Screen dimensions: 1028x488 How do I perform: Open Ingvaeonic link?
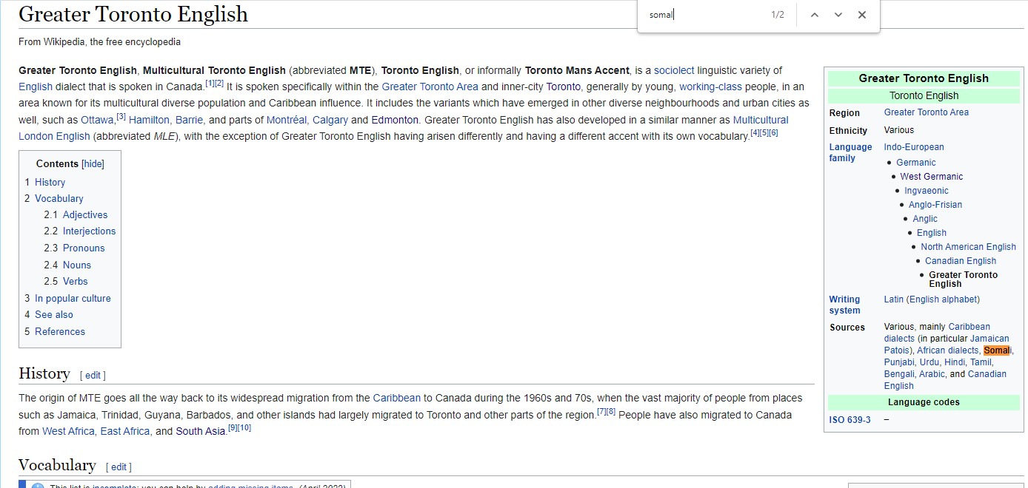[927, 191]
